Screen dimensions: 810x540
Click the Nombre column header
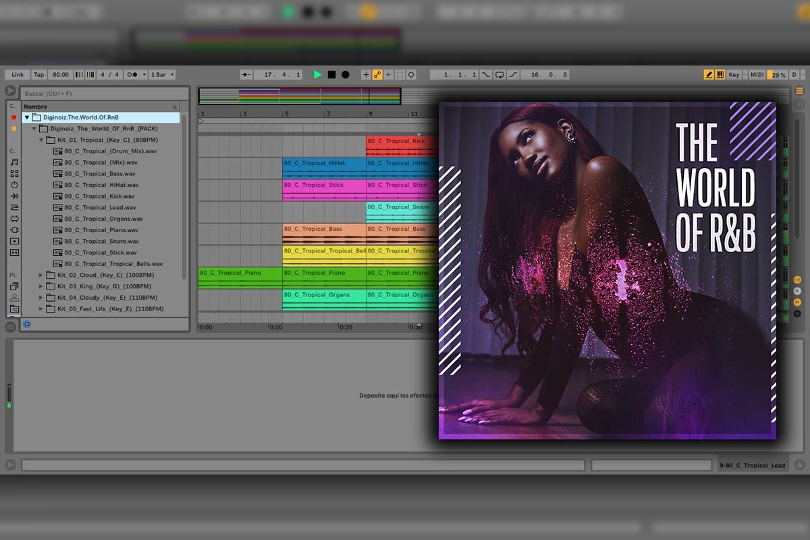click(101, 107)
